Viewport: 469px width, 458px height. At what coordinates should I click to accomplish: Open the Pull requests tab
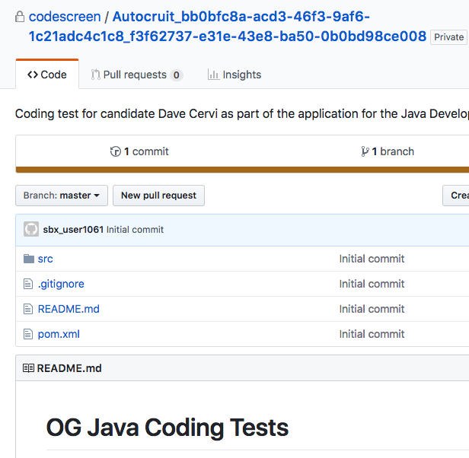[x=136, y=75]
